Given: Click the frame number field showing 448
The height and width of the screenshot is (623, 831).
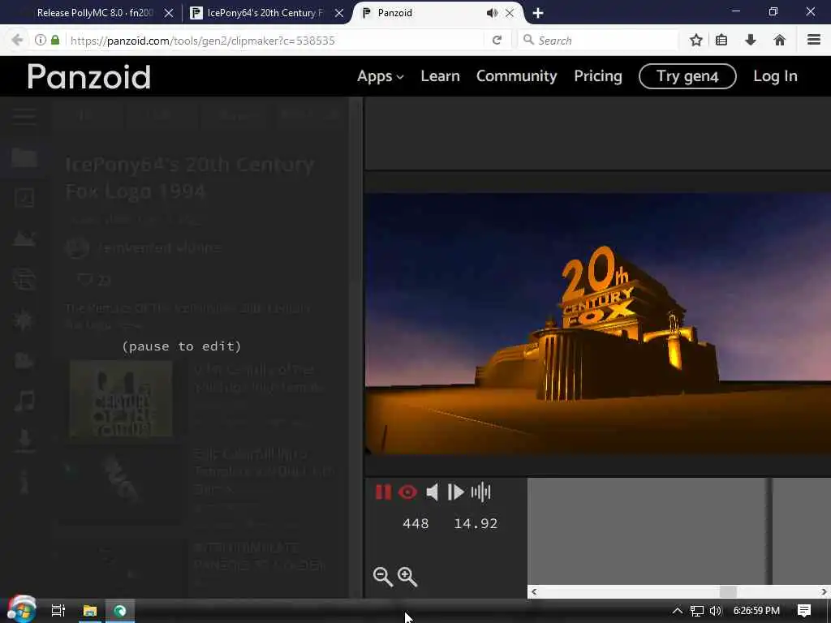Looking at the screenshot, I should tap(415, 524).
